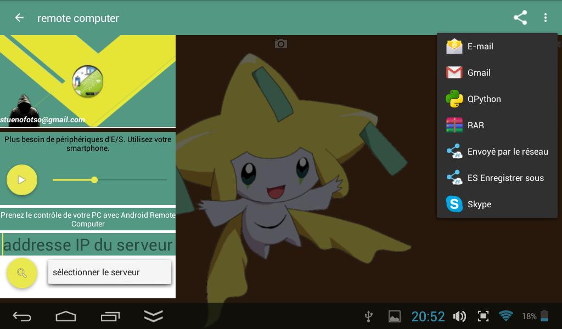Tap the E-mail envelope icon
562x329 pixels.
(x=454, y=46)
